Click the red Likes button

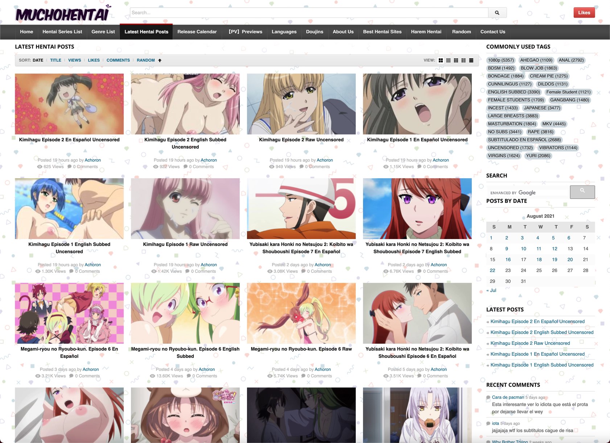click(584, 13)
